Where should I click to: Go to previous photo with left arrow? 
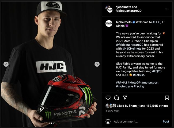[6, 64]
